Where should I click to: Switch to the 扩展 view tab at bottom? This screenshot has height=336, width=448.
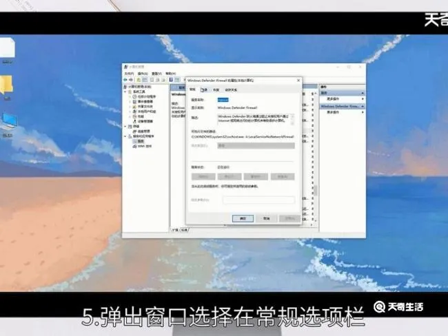click(x=175, y=230)
